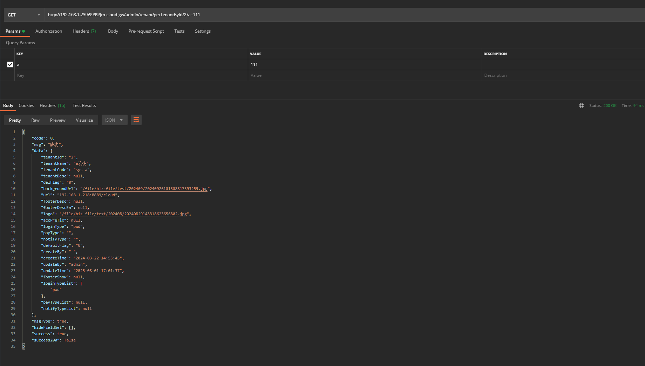Screen dimensions: 645x366
Task: Switch response view to Raw
Action: tap(35, 120)
